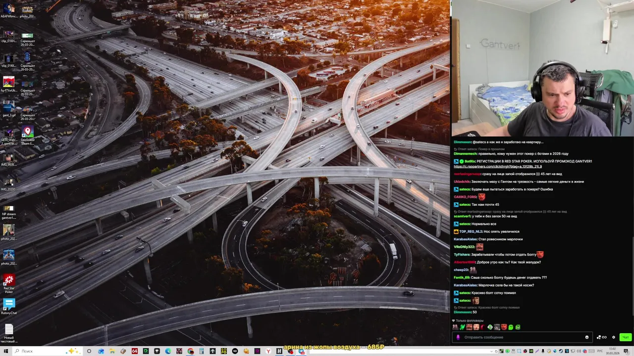Click the search sparkle highlight icon
The height and width of the screenshot is (356, 634).
[73, 351]
